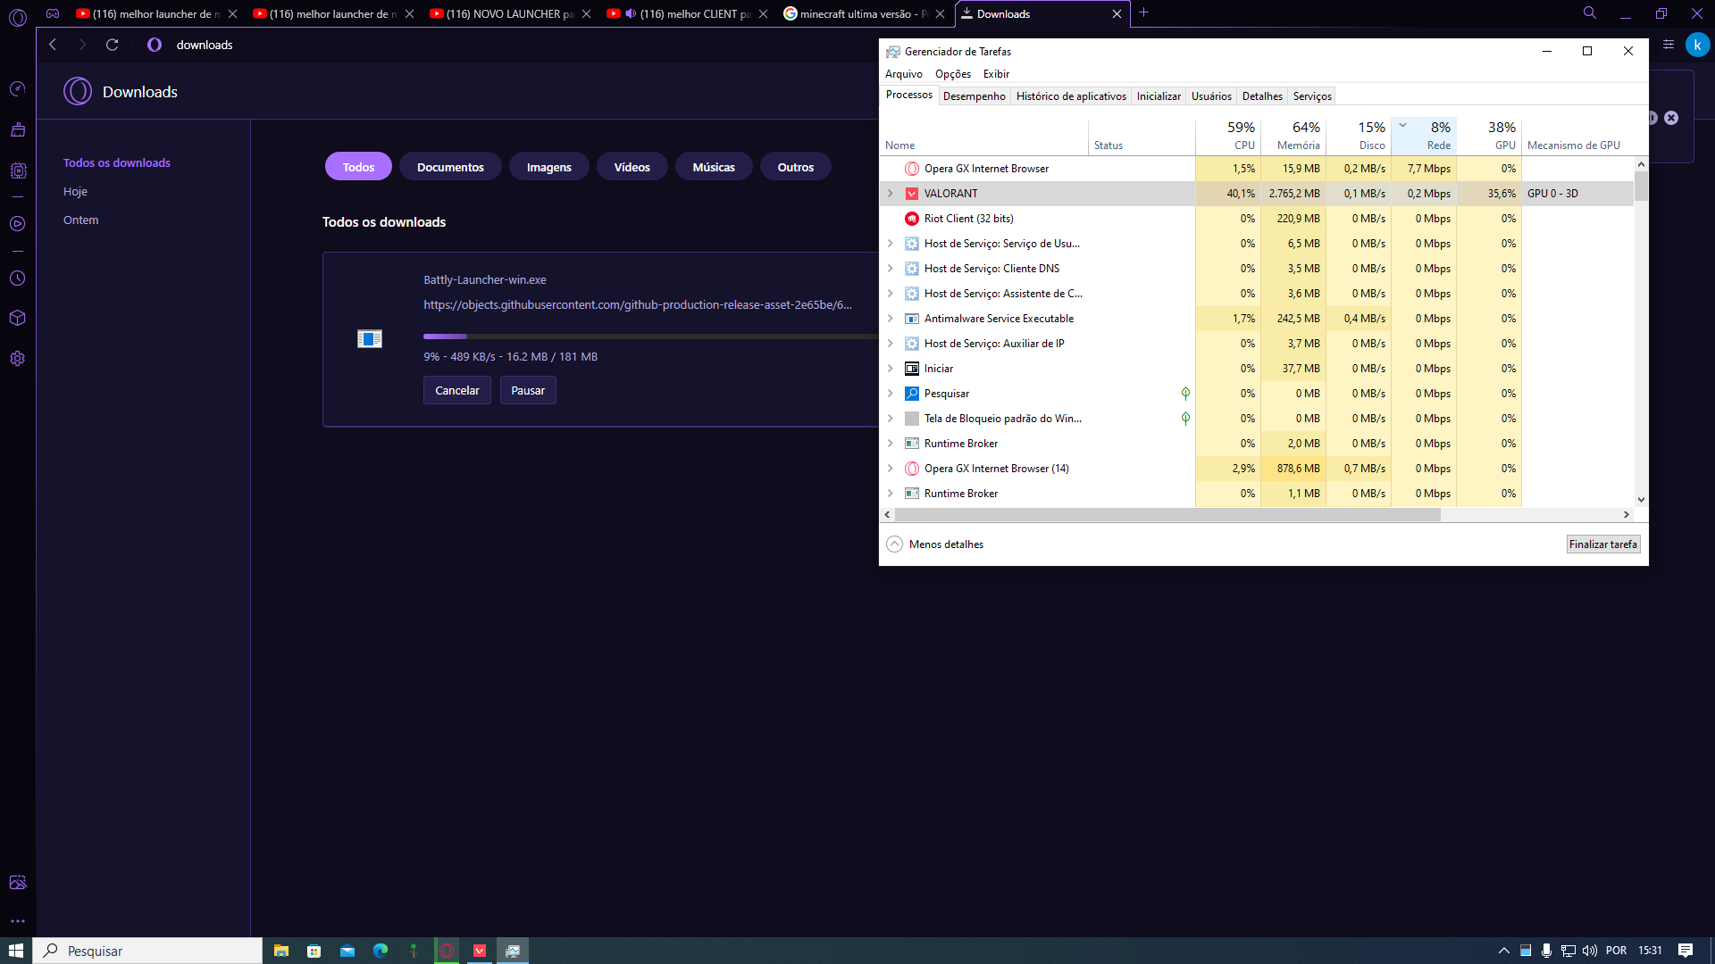The width and height of the screenshot is (1715, 964).
Task: Close the first YouTube tab
Action: tap(233, 14)
